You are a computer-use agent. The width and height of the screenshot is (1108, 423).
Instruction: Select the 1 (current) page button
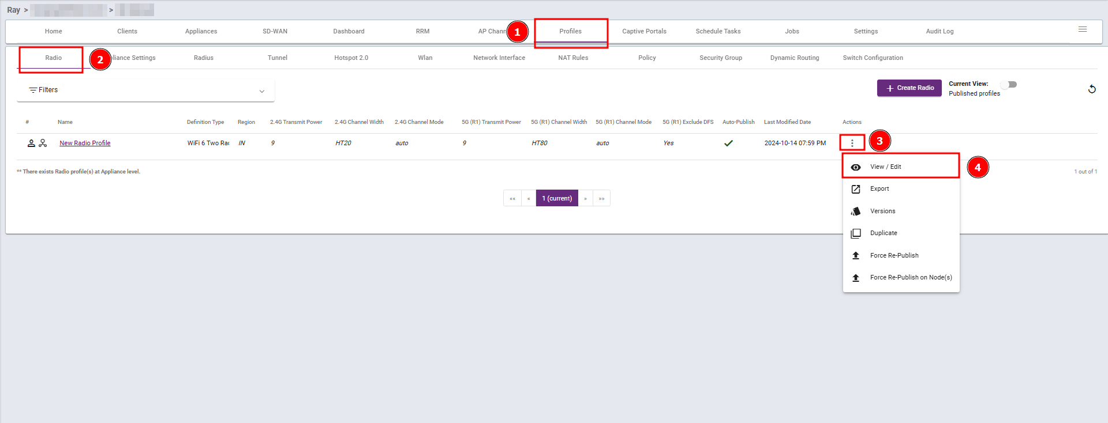pyautogui.click(x=557, y=198)
